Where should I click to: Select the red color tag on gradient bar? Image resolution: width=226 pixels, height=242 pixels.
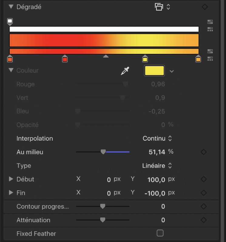[x=65, y=59]
